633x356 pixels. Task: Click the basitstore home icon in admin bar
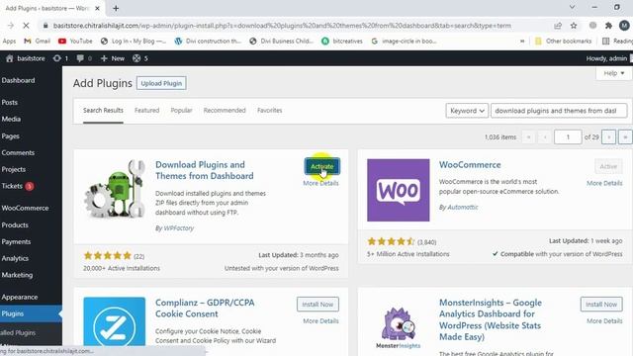pos(9,58)
